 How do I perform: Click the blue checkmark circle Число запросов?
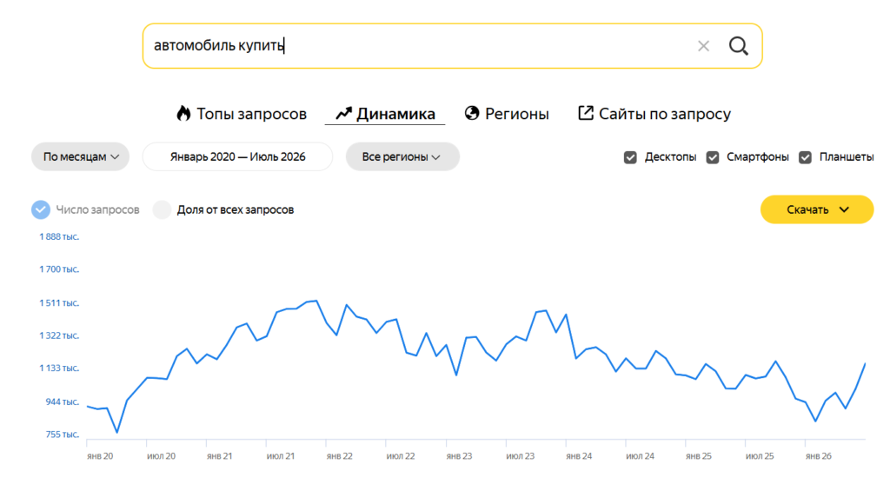(x=41, y=209)
